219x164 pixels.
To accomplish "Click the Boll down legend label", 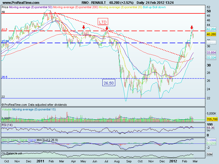I will coord(159,7).
